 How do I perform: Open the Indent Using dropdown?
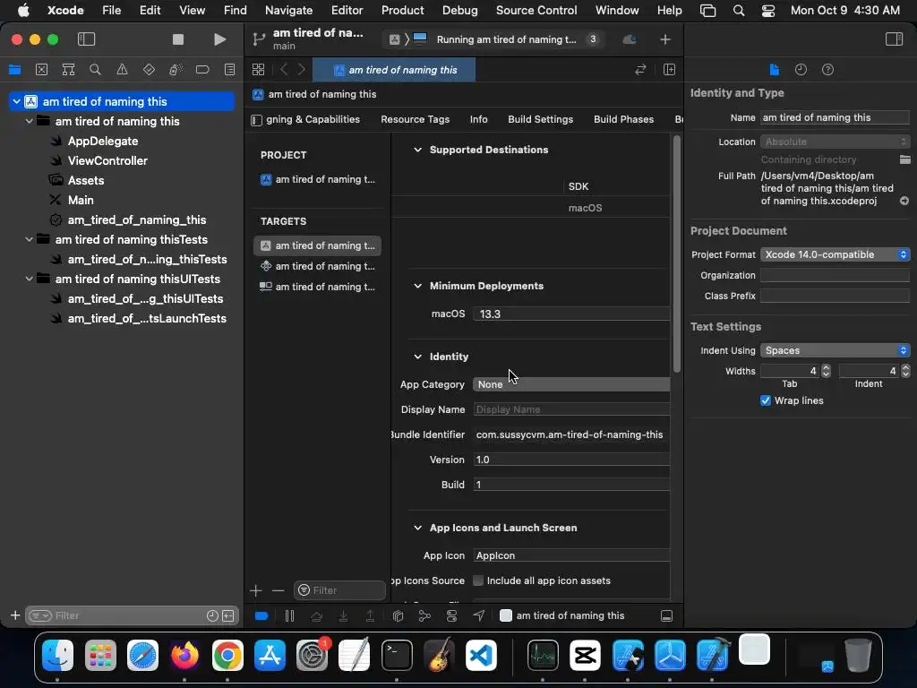pyautogui.click(x=836, y=350)
